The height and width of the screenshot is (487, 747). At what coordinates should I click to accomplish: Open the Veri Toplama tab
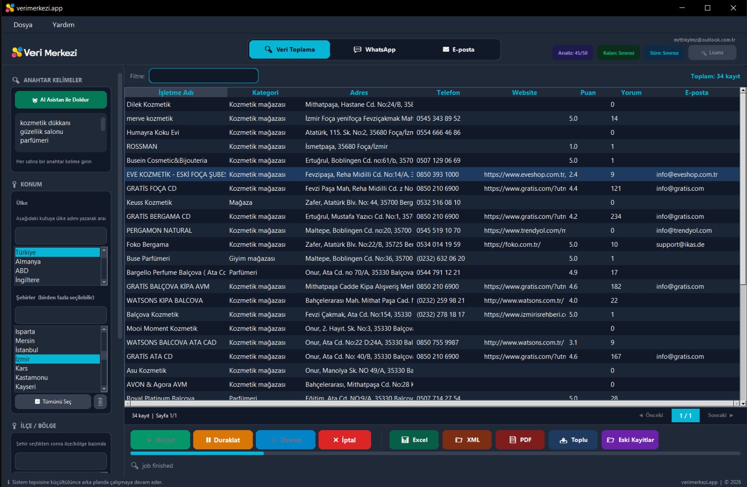pos(289,49)
